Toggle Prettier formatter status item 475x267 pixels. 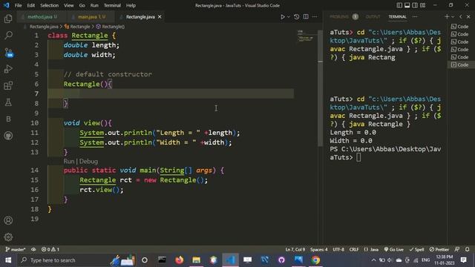(x=439, y=249)
